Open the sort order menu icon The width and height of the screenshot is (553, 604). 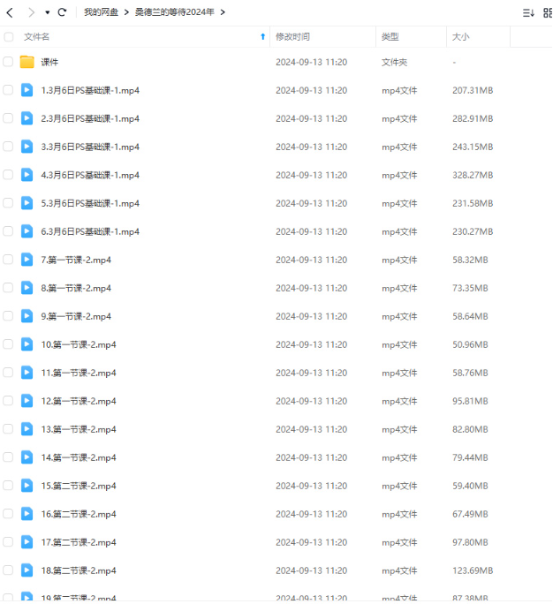pos(528,13)
